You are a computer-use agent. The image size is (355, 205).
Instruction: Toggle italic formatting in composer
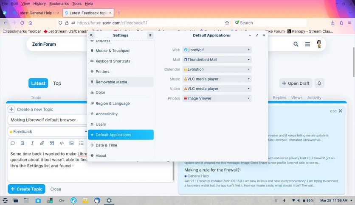click(32, 143)
